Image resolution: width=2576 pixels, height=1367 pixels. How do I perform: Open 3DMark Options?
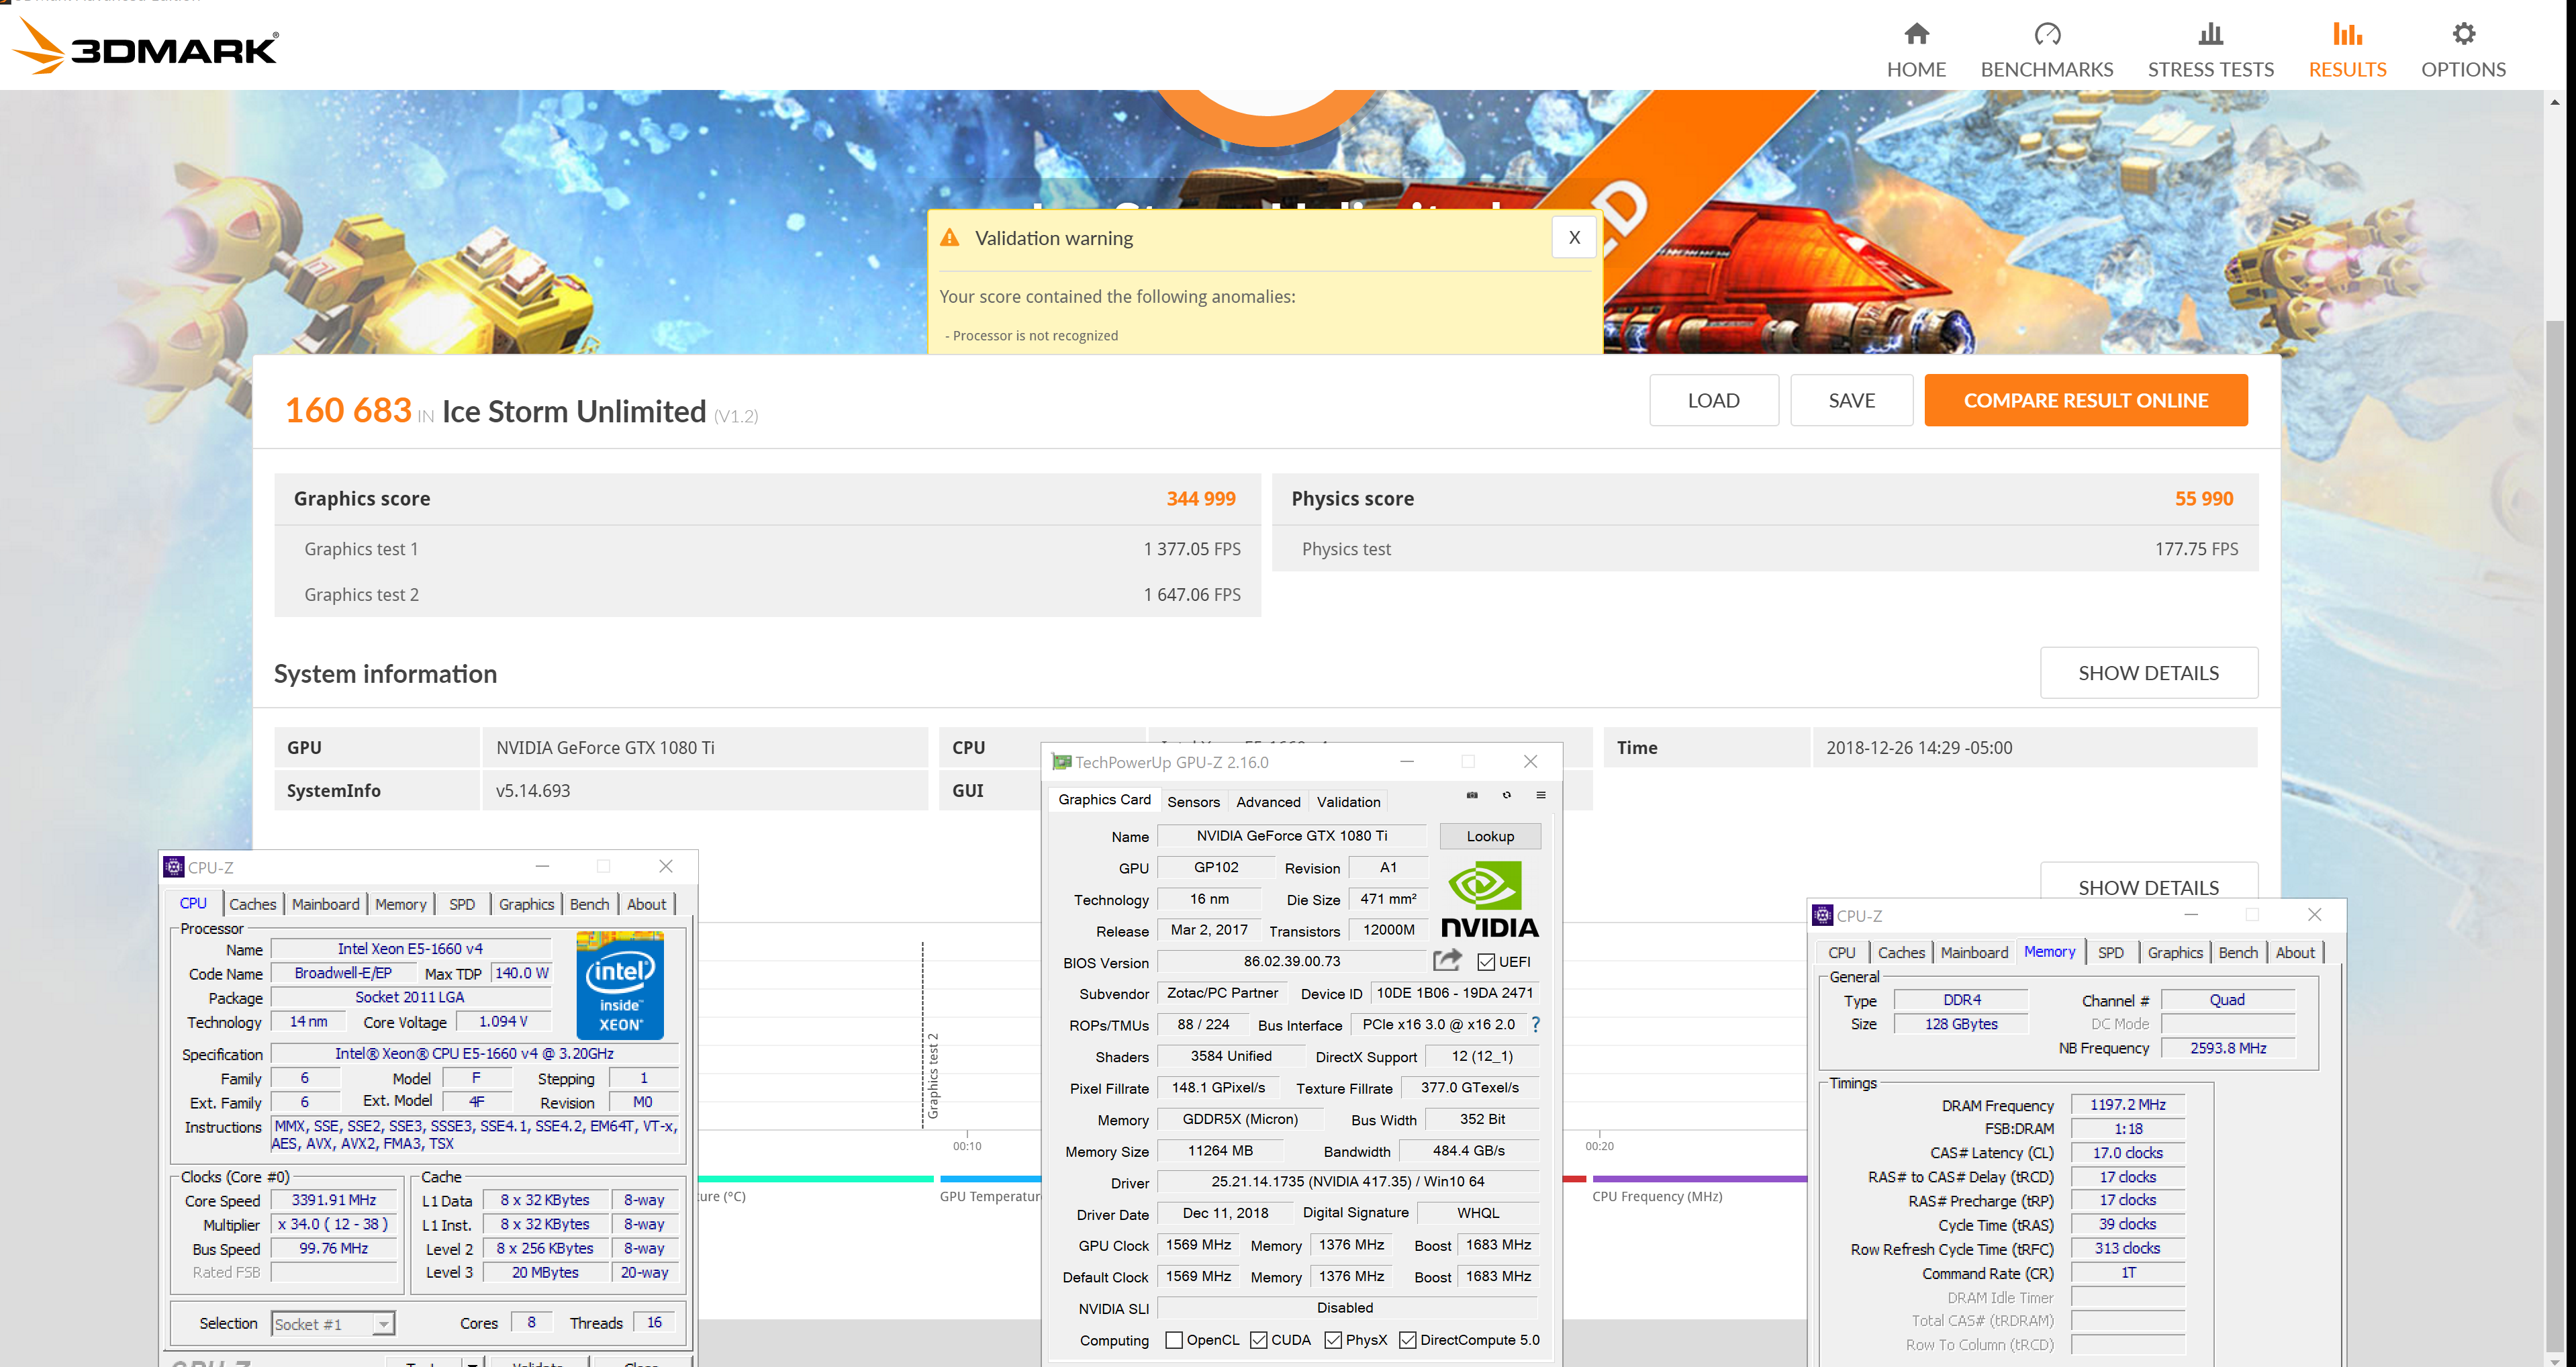2463,50
